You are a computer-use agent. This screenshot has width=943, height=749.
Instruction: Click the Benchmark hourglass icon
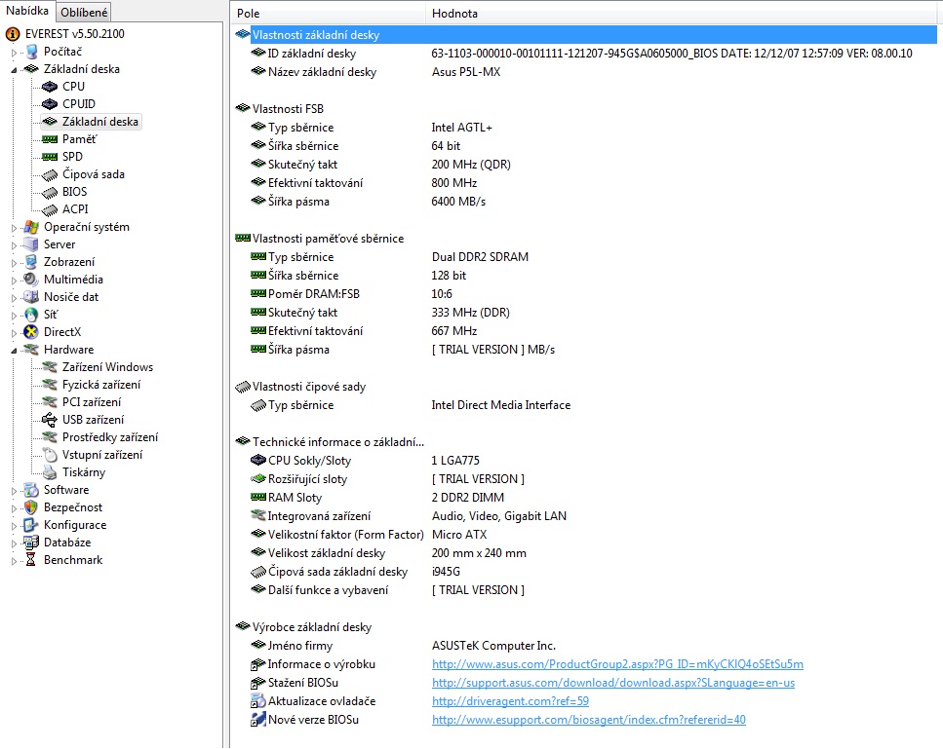(x=31, y=560)
